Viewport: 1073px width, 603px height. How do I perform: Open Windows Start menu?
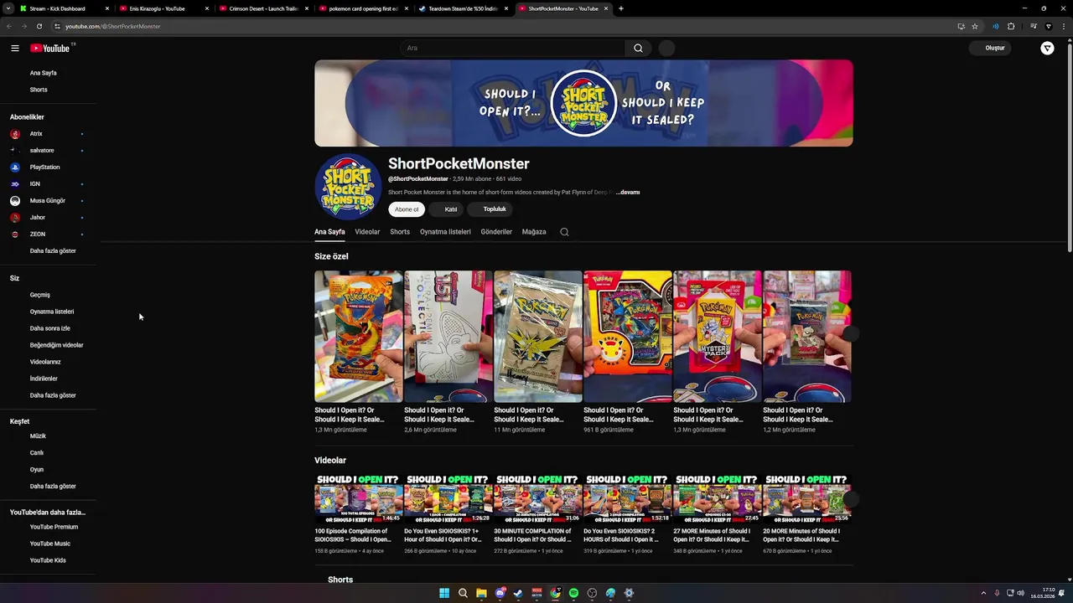tap(444, 593)
